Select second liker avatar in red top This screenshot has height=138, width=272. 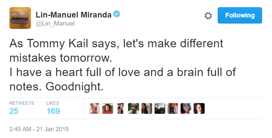(107, 109)
